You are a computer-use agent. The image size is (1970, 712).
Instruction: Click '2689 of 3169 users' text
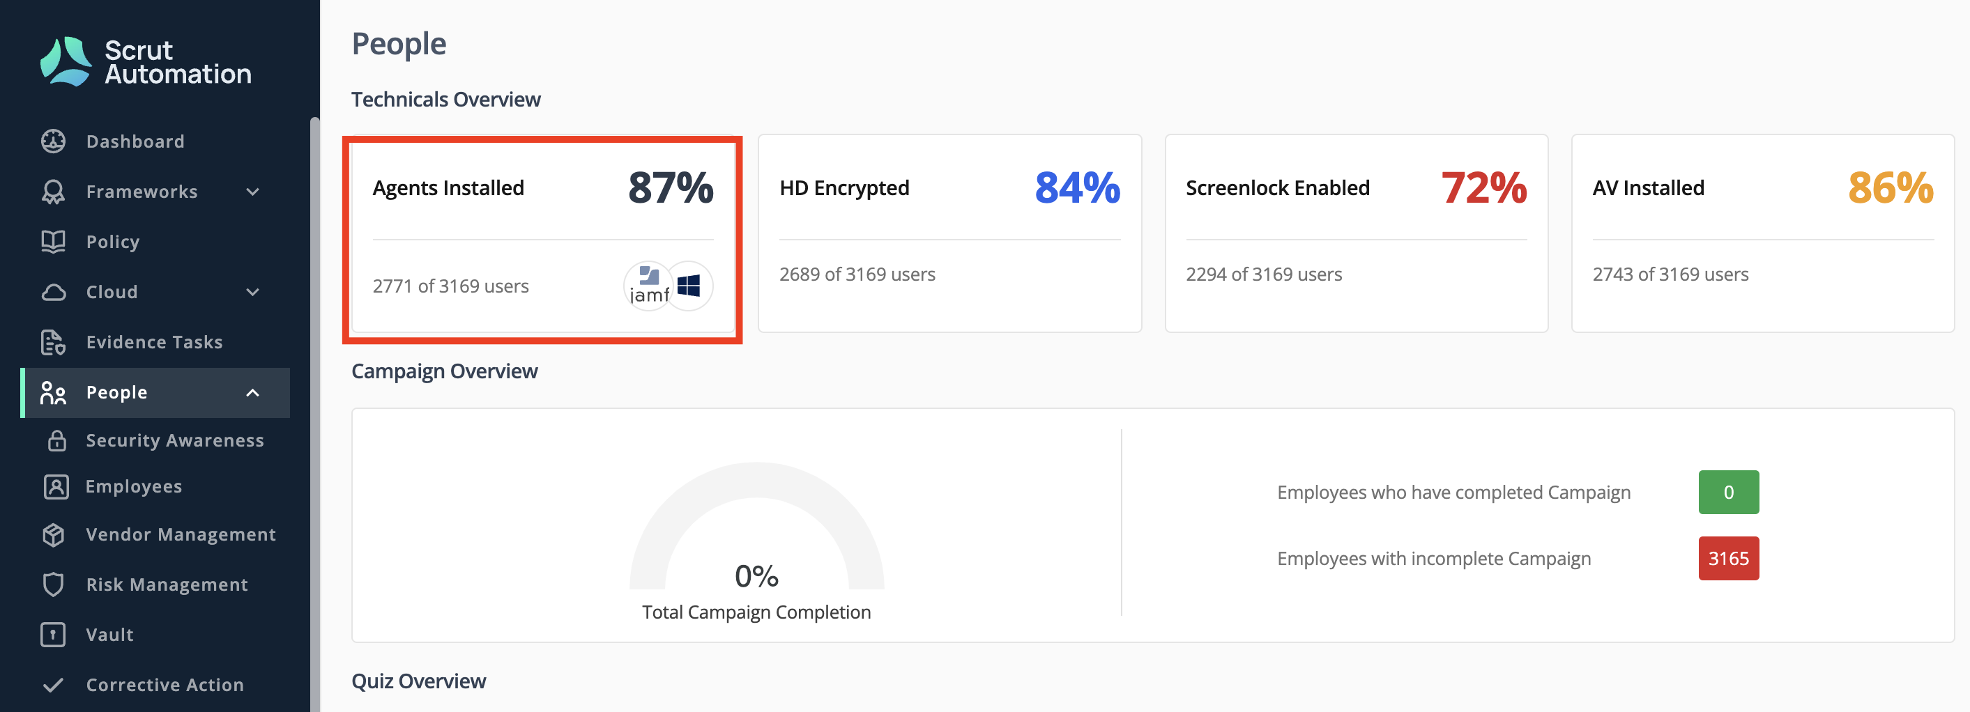coord(857,274)
